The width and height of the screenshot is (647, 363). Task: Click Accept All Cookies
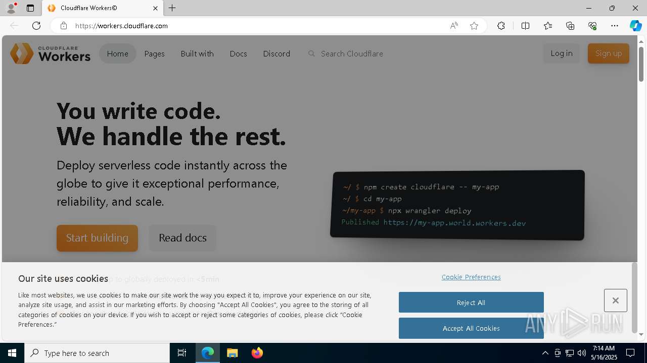471,328
